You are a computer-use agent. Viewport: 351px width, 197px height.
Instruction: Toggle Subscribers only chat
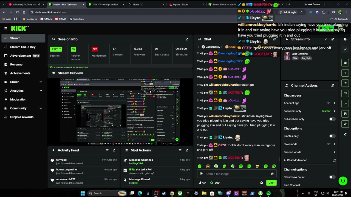332,119
